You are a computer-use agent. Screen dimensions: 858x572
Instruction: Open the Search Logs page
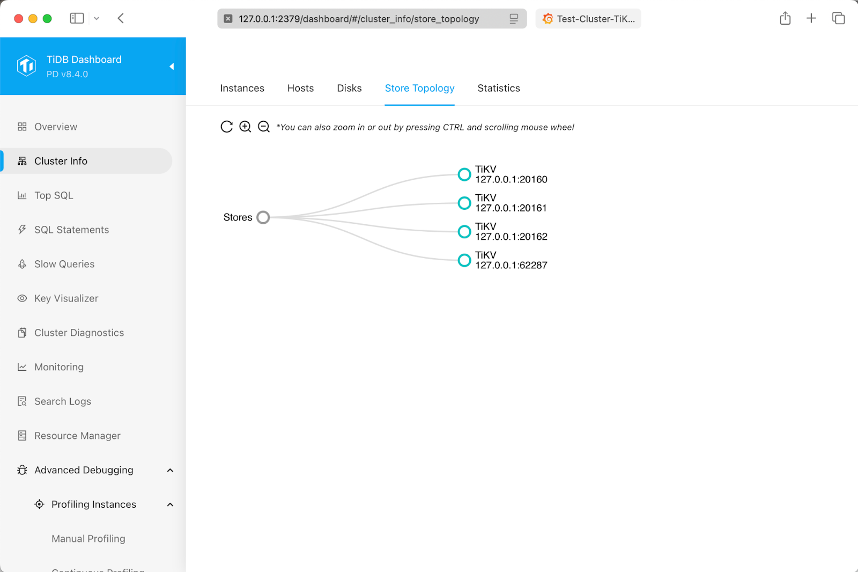point(63,401)
